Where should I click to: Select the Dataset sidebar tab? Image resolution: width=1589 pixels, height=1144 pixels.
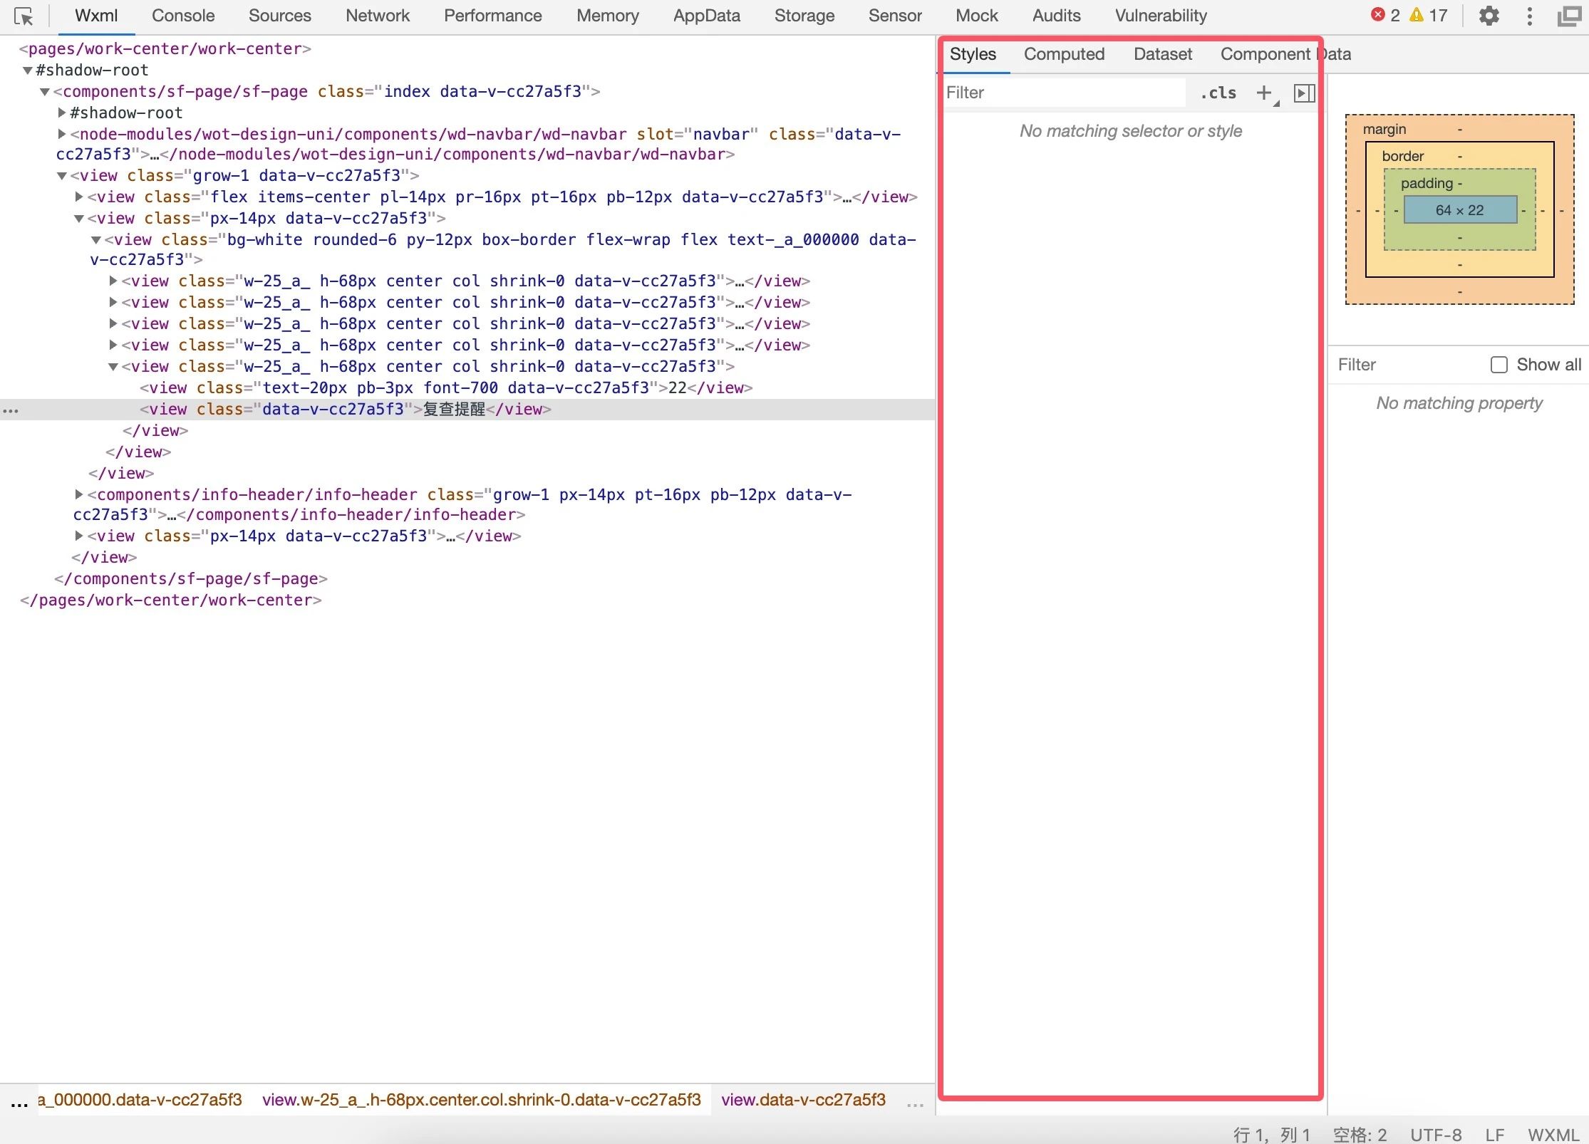click(x=1163, y=54)
